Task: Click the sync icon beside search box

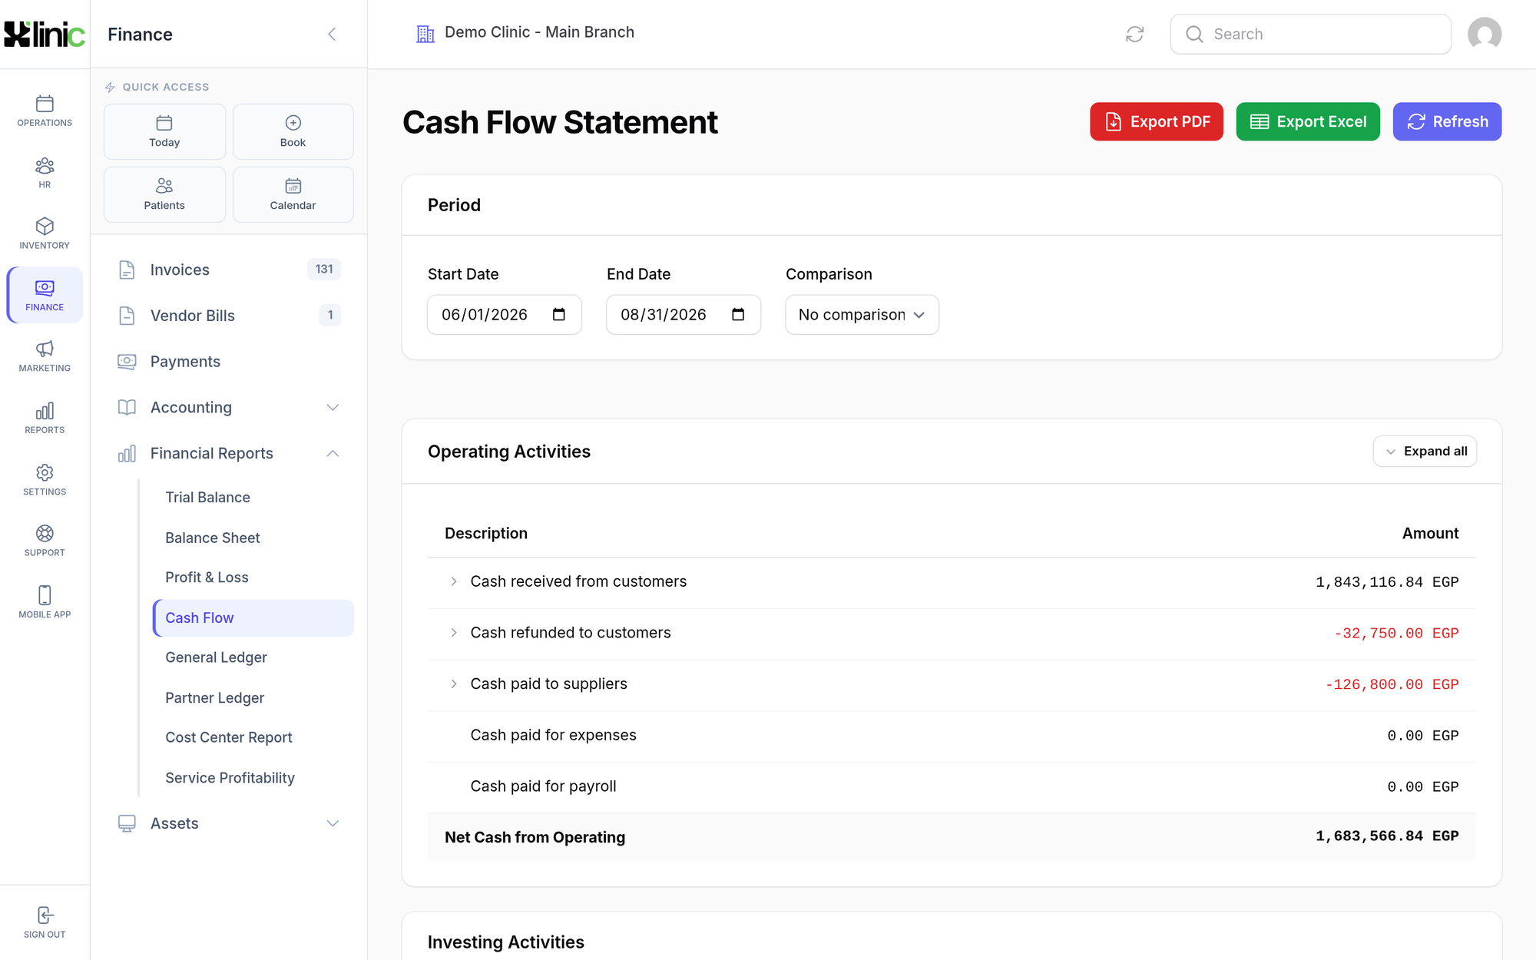Action: coord(1134,34)
